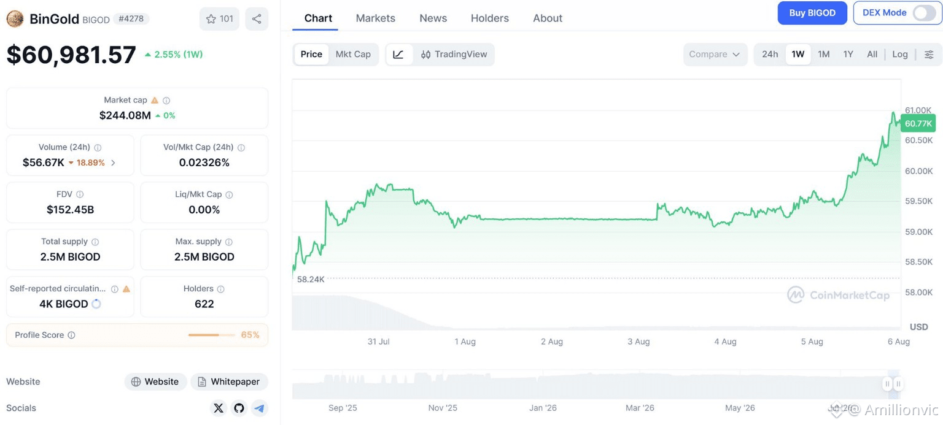Viewport: 943px width, 425px height.
Task: Open Market cap info tooltip icon
Action: 166,100
